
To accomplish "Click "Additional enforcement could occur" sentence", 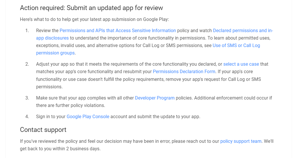I will tap(232, 98).
